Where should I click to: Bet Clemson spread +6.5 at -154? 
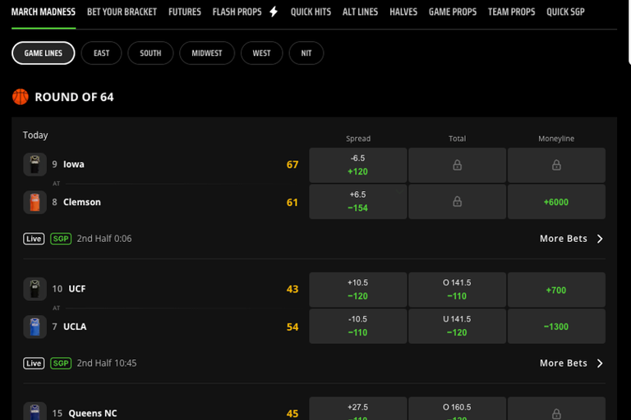coord(357,202)
